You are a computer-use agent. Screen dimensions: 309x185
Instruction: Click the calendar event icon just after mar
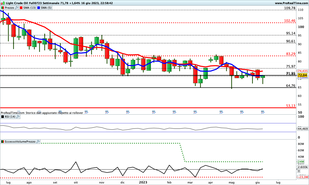tap(195, 112)
